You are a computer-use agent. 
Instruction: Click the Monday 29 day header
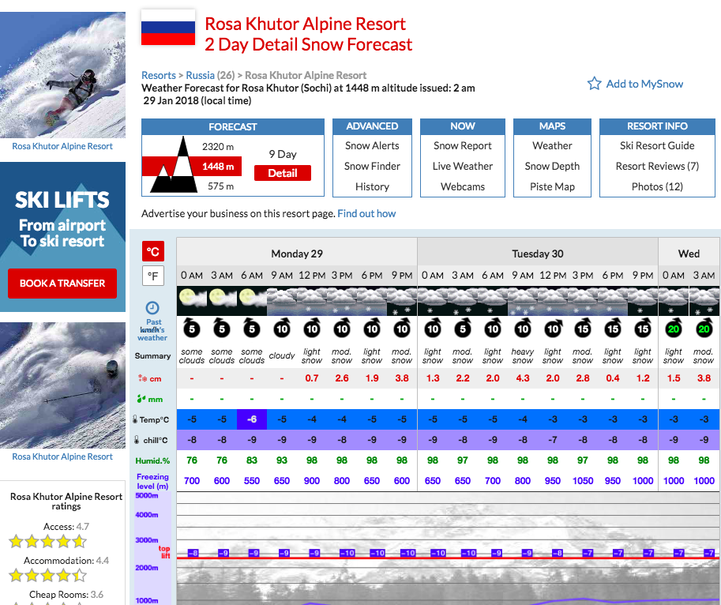(297, 254)
